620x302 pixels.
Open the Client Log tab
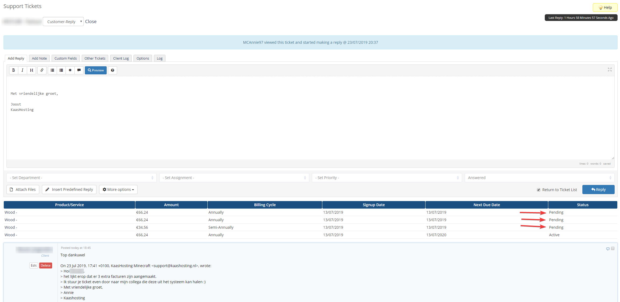[x=121, y=58]
